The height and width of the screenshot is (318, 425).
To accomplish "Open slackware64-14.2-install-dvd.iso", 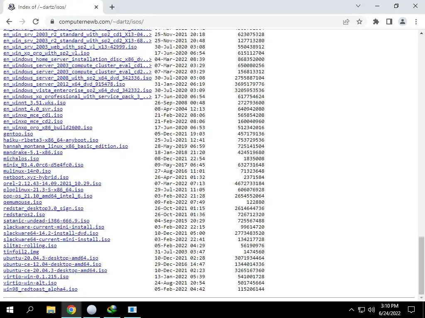I will tap(51, 234).
